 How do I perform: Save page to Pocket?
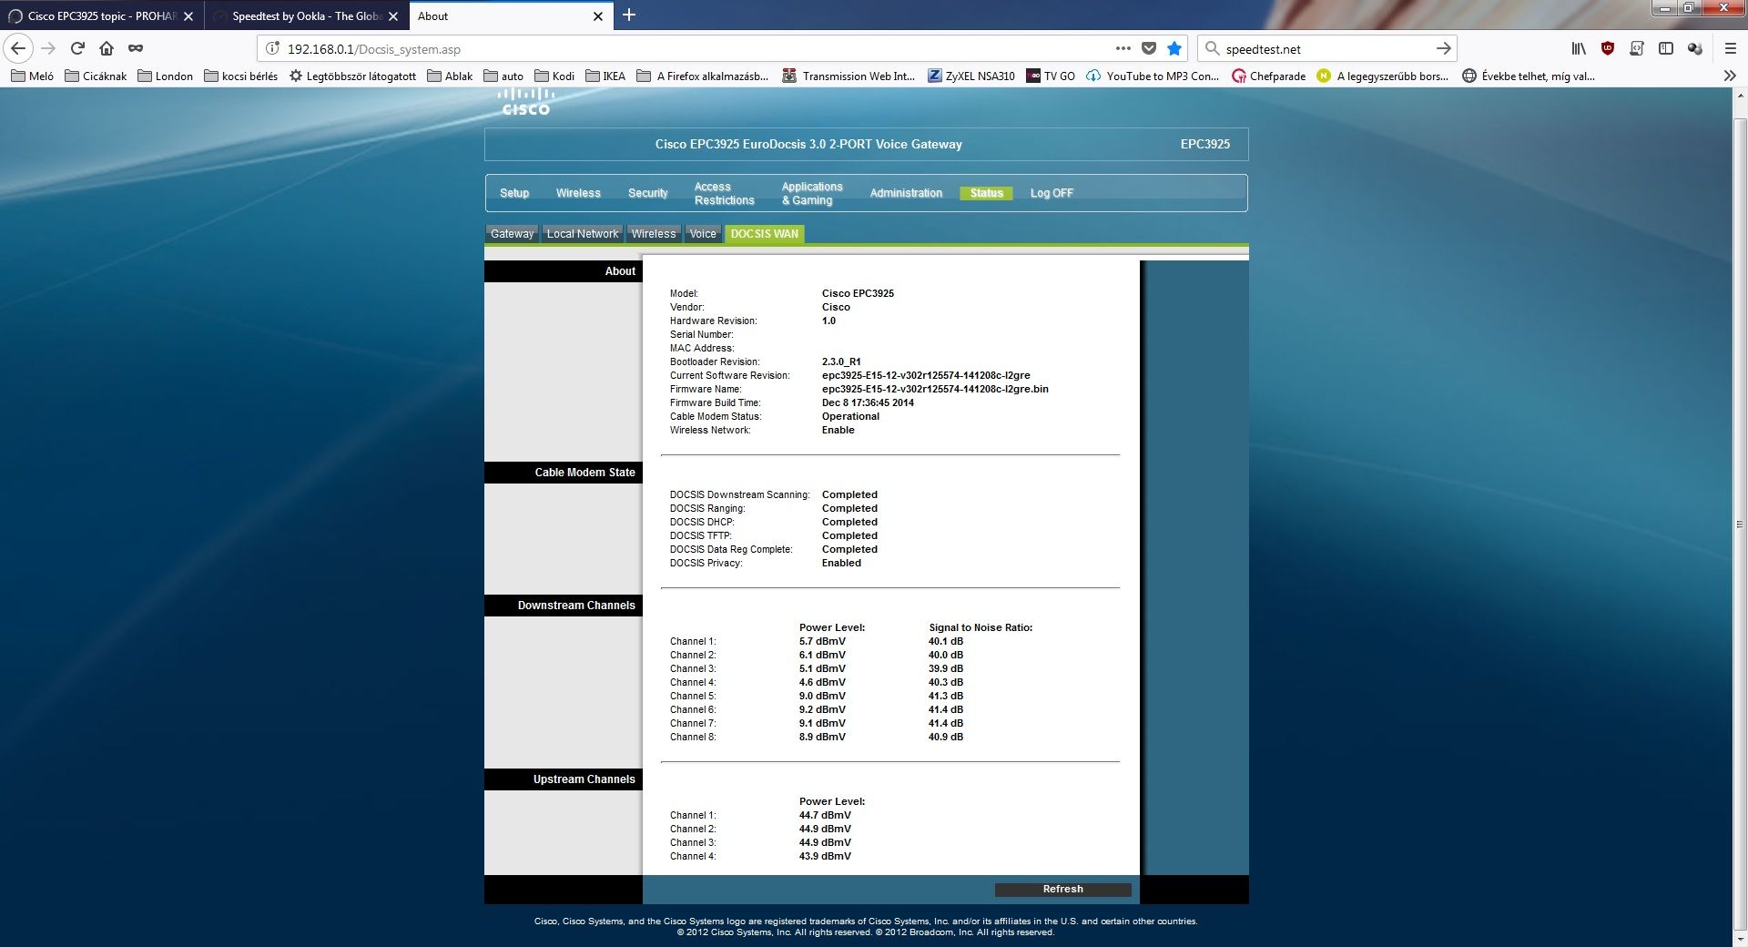tap(1149, 48)
